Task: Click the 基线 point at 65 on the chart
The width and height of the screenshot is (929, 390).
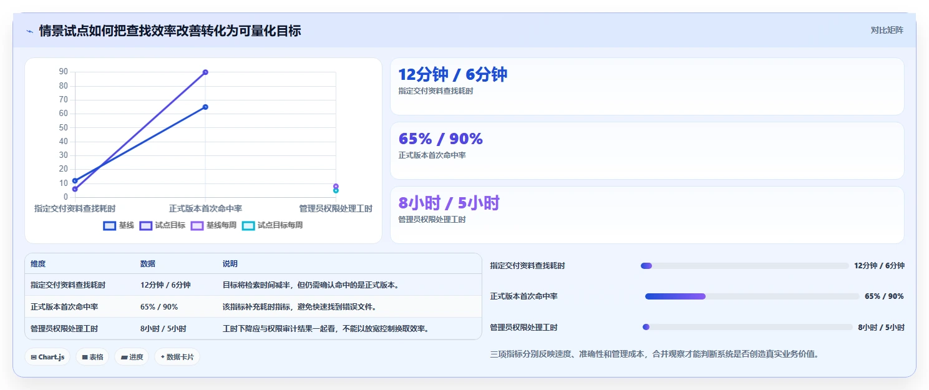Action: click(x=205, y=107)
